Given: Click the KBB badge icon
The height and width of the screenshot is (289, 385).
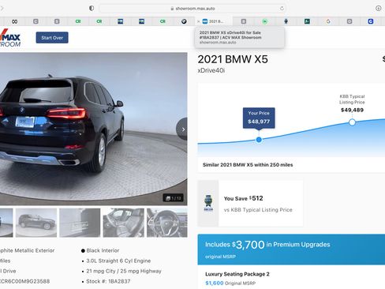Looking at the screenshot, I should click(x=208, y=203).
